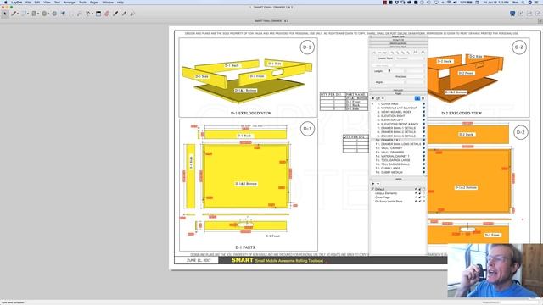Open the Arc tool dropdown arrow

tap(28, 14)
